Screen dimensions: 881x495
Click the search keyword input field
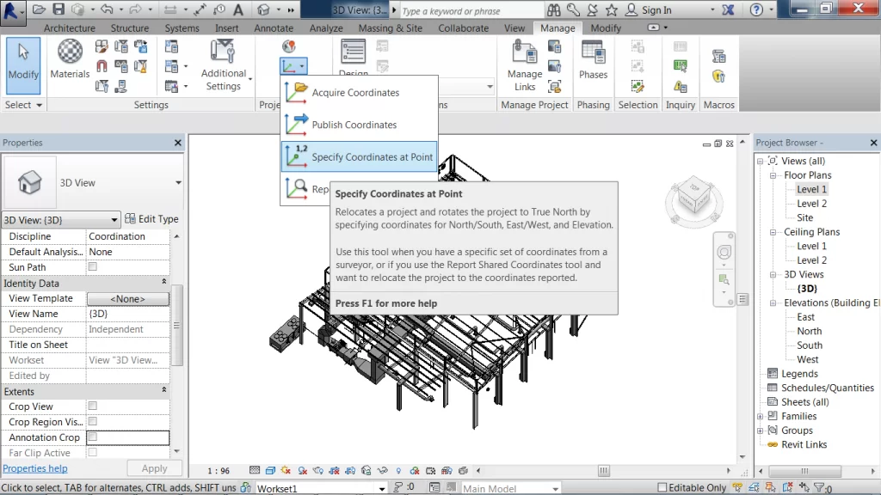point(469,11)
